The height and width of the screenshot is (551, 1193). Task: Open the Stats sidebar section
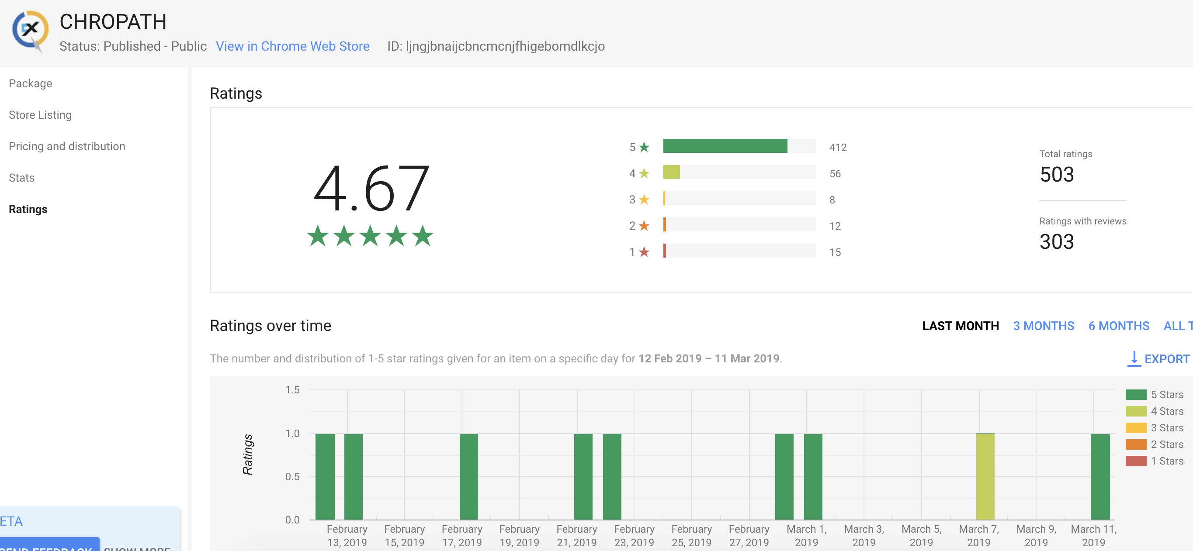21,178
